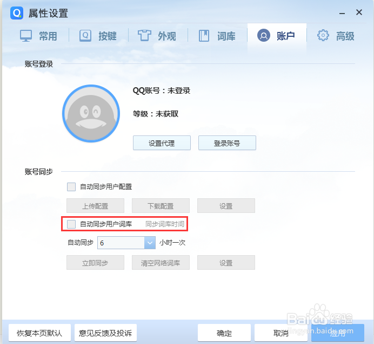
Task: Open 意见反馈及投诉 button
Action: (x=105, y=333)
